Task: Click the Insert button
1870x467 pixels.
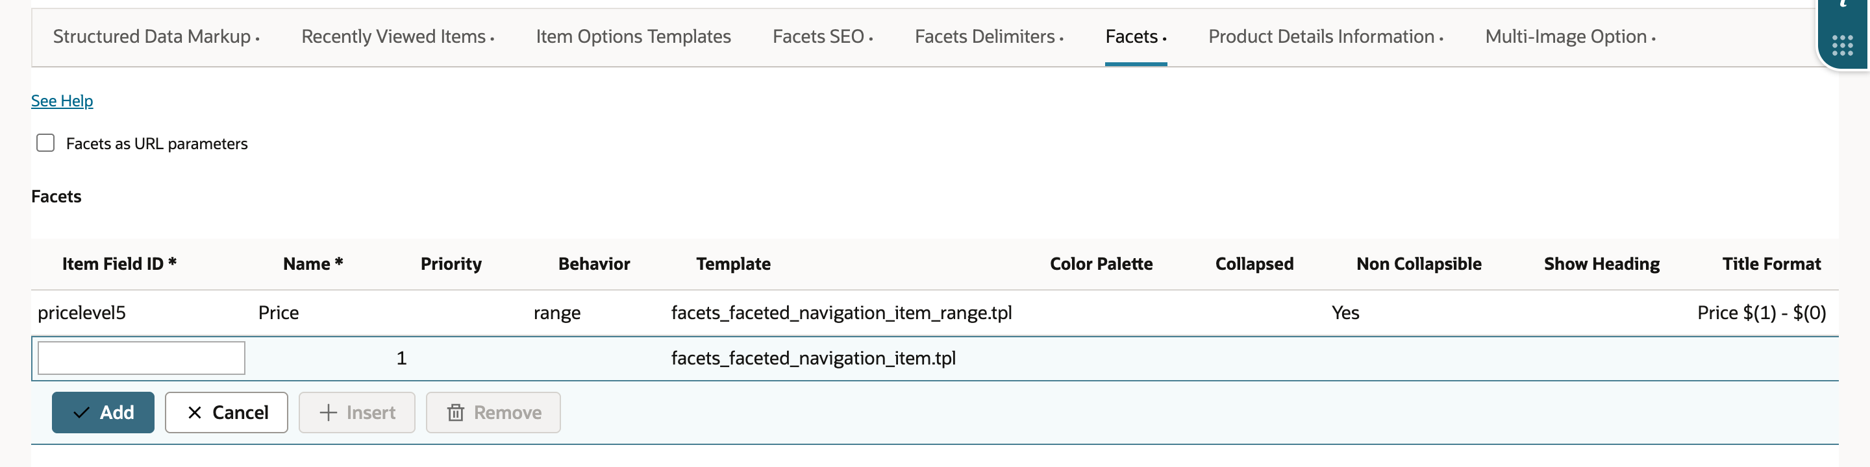Action: pyautogui.click(x=357, y=413)
